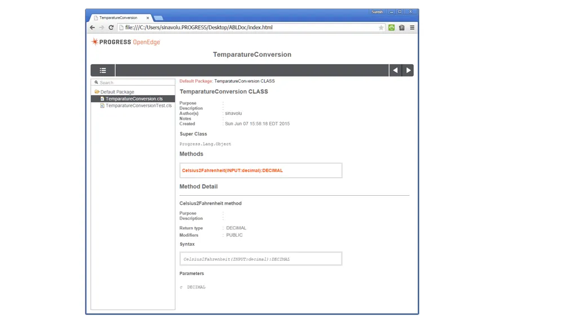
Task: Click the author value sinavolu
Action: (233, 114)
